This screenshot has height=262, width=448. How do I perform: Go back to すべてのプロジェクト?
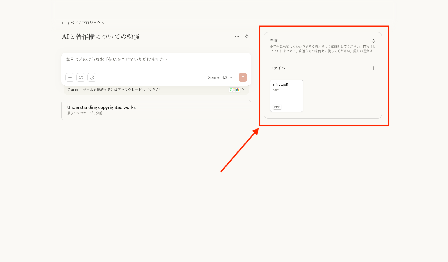(x=83, y=23)
